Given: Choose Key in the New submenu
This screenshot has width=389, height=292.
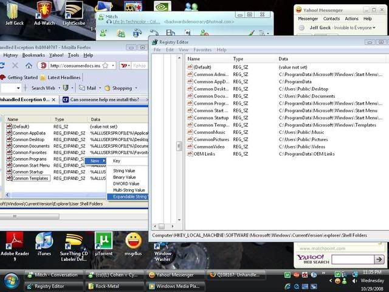Looking at the screenshot, I should pyautogui.click(x=117, y=161).
